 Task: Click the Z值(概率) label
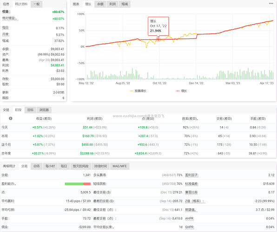(195, 201)
